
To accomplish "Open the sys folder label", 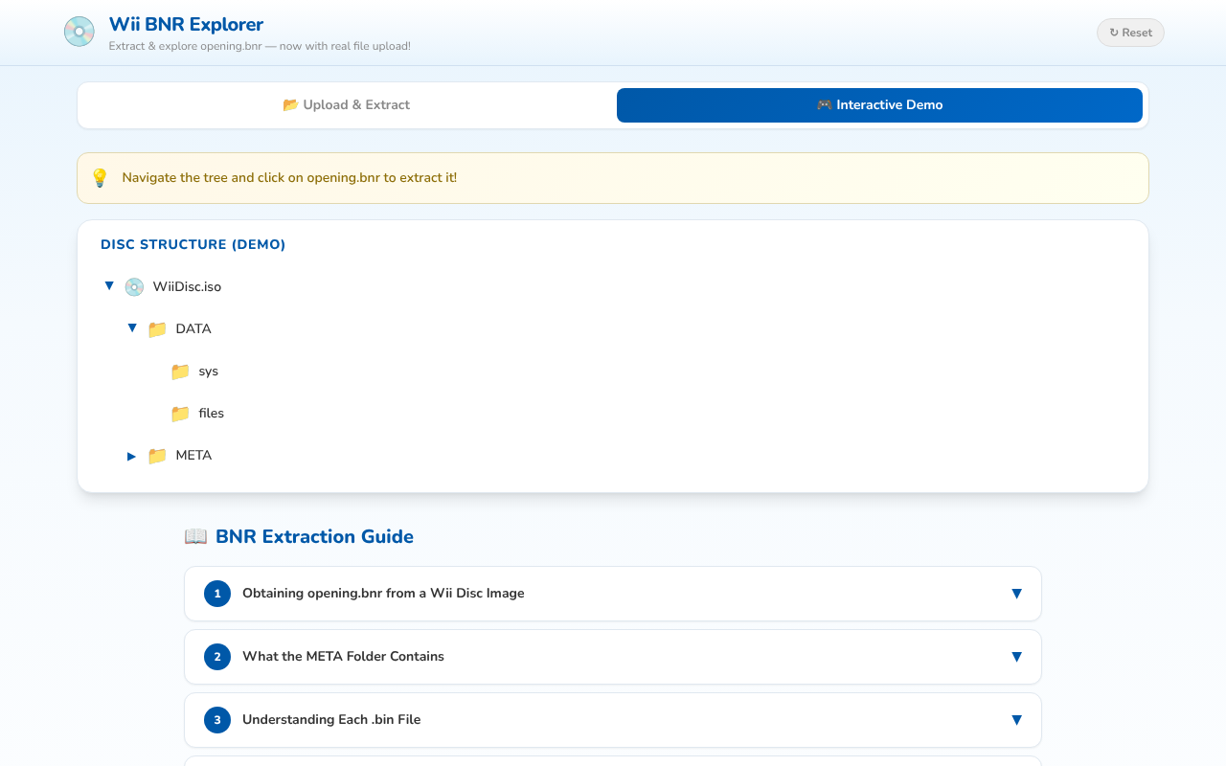I will (x=209, y=372).
